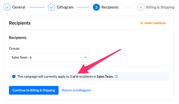The width and height of the screenshot is (179, 104).
Task: Click the large Recipients card heading
Action: (20, 23)
